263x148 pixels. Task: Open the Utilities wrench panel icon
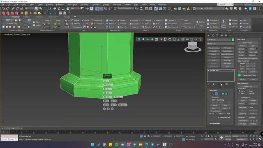pyautogui.click(x=230, y=35)
